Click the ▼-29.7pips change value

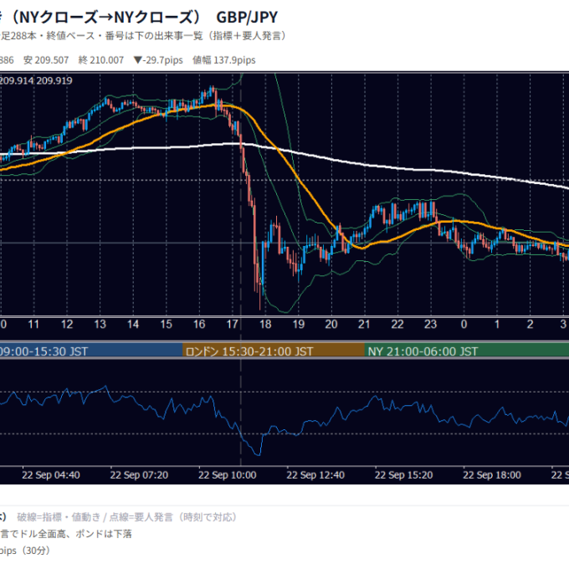click(x=158, y=60)
